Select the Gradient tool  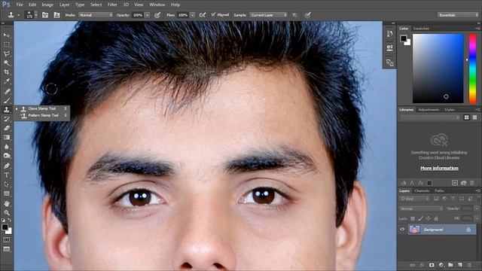7,137
